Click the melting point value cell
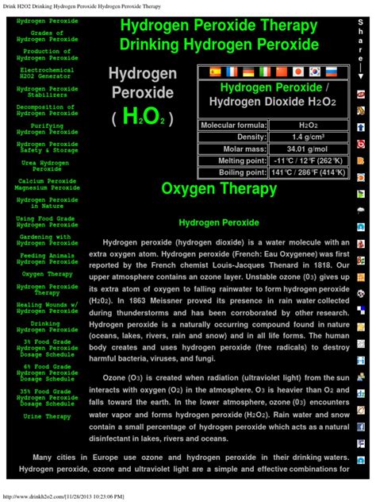This screenshot has height=502, width=376. (308, 160)
